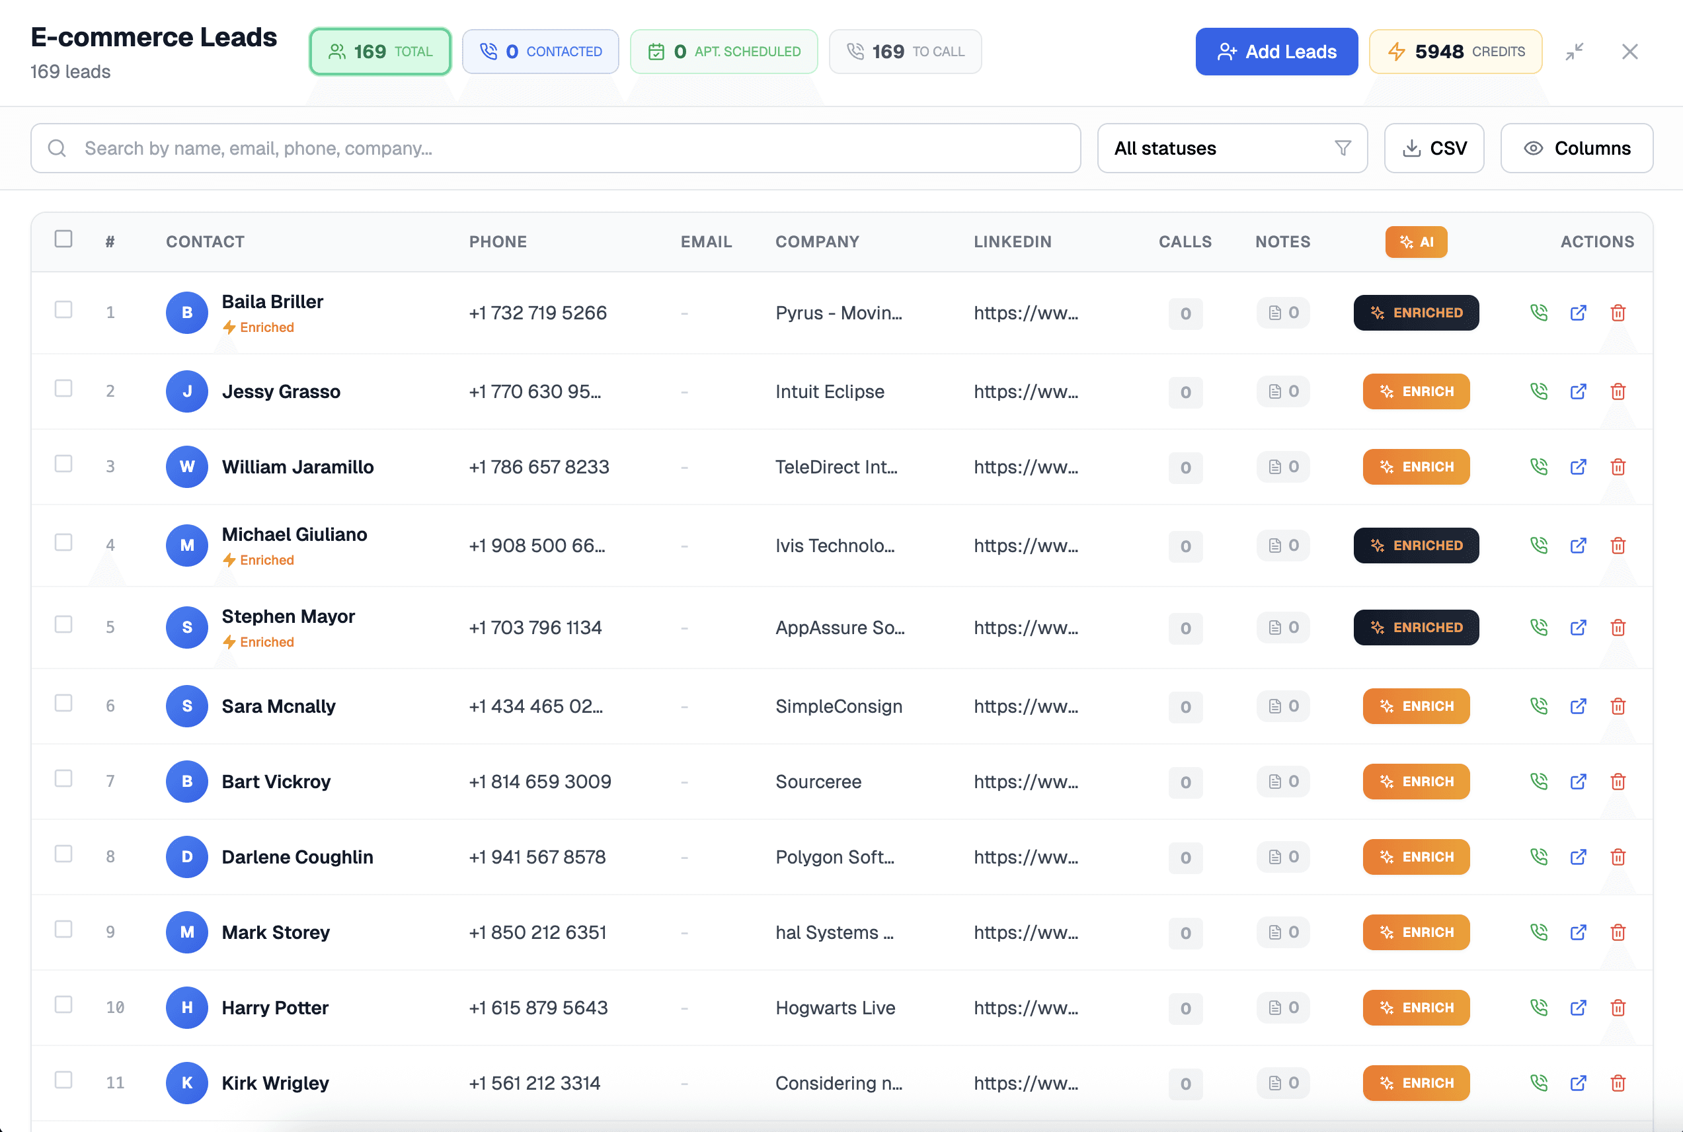This screenshot has width=1683, height=1132.
Task: Open Jessy Grasso's details via external link icon
Action: coord(1579,391)
